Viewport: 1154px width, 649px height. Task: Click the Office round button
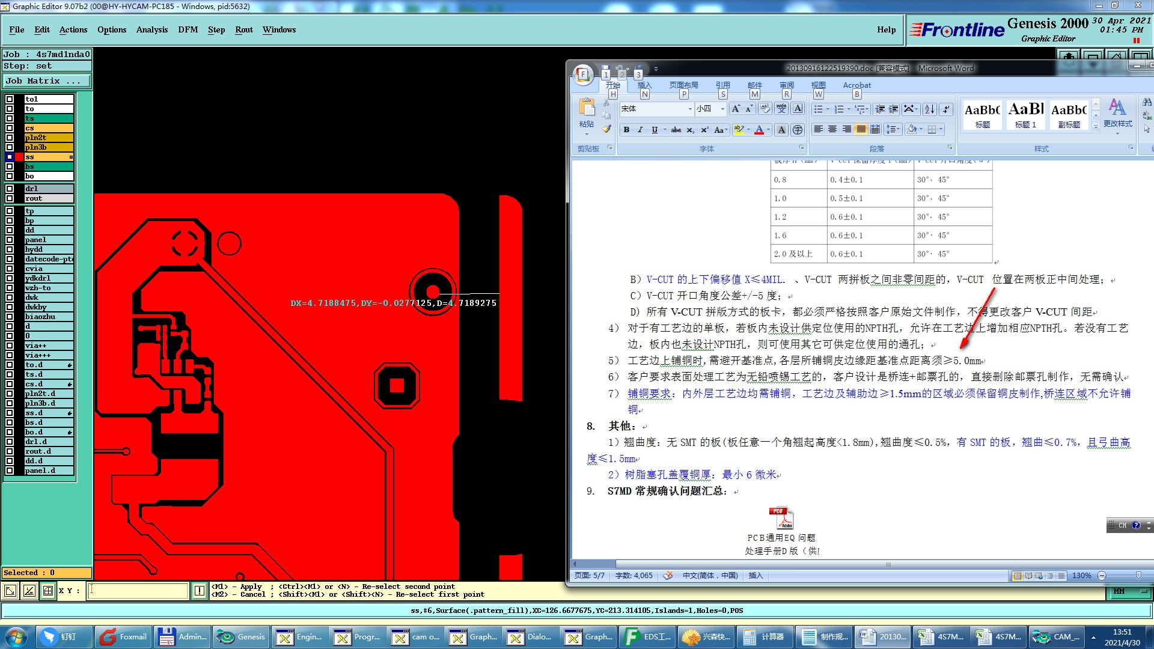(x=582, y=75)
